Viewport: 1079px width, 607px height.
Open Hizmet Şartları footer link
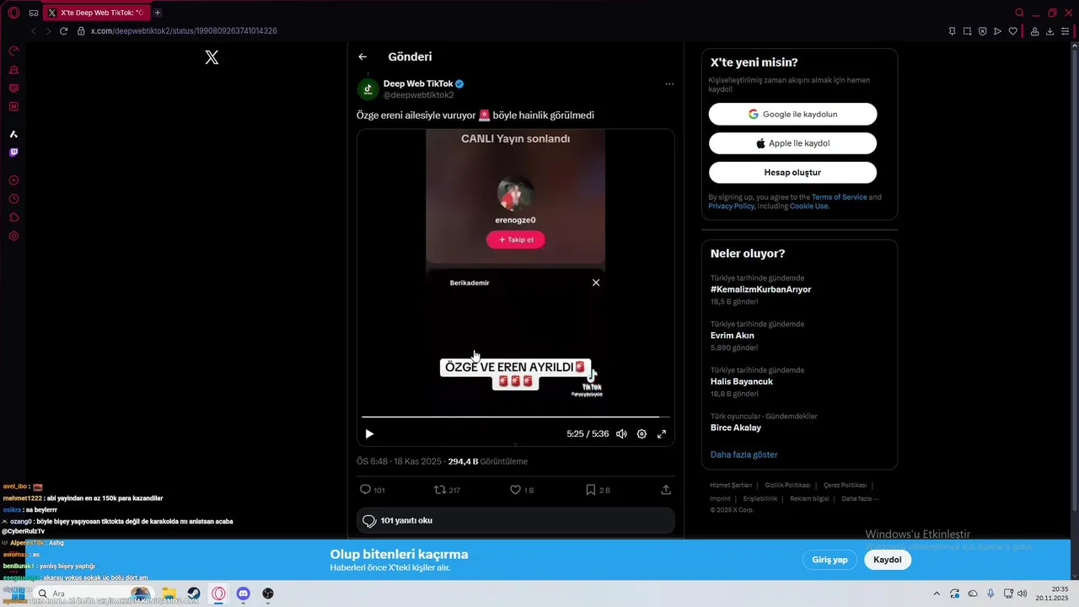pos(730,486)
